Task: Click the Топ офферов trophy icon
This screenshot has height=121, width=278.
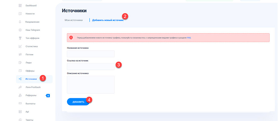Action: 20,38
